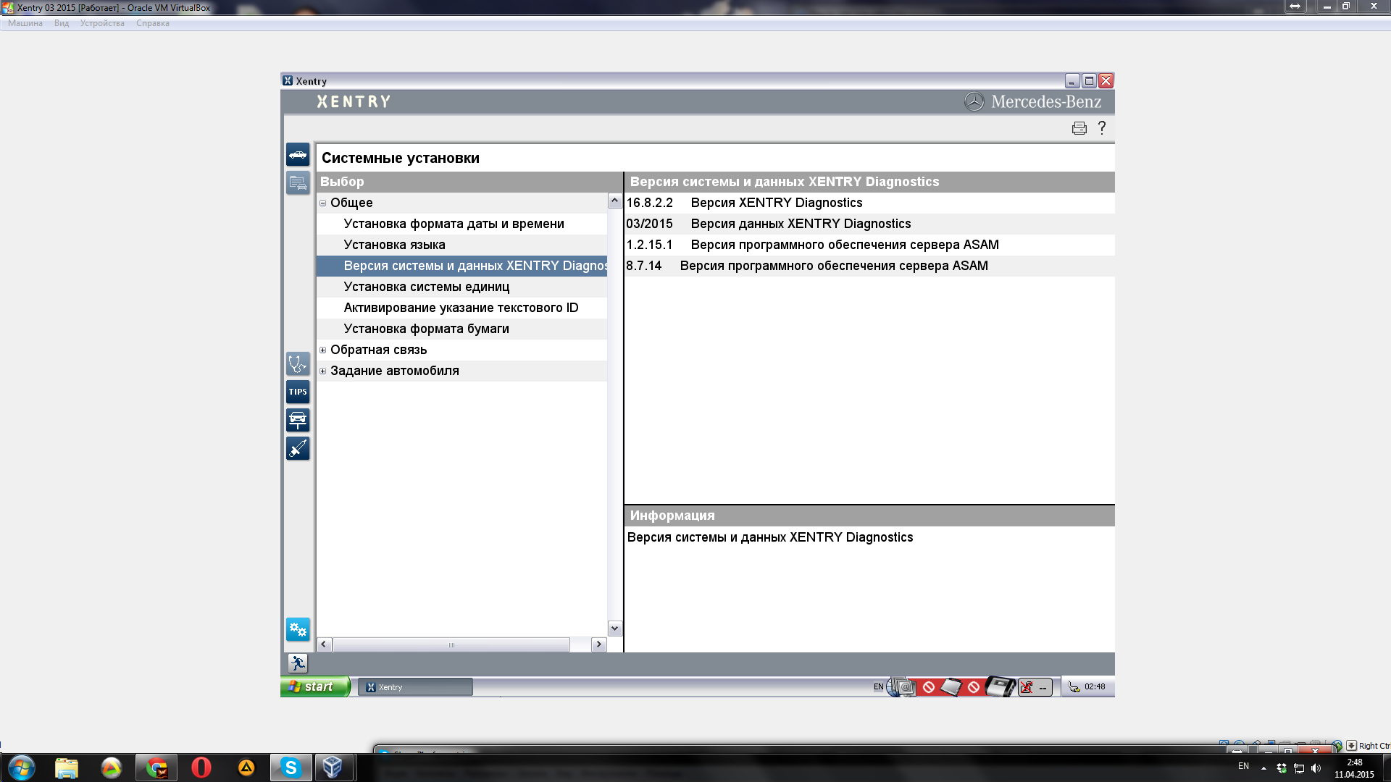Click the vehicle on lift icon
The width and height of the screenshot is (1391, 782).
pyautogui.click(x=298, y=420)
